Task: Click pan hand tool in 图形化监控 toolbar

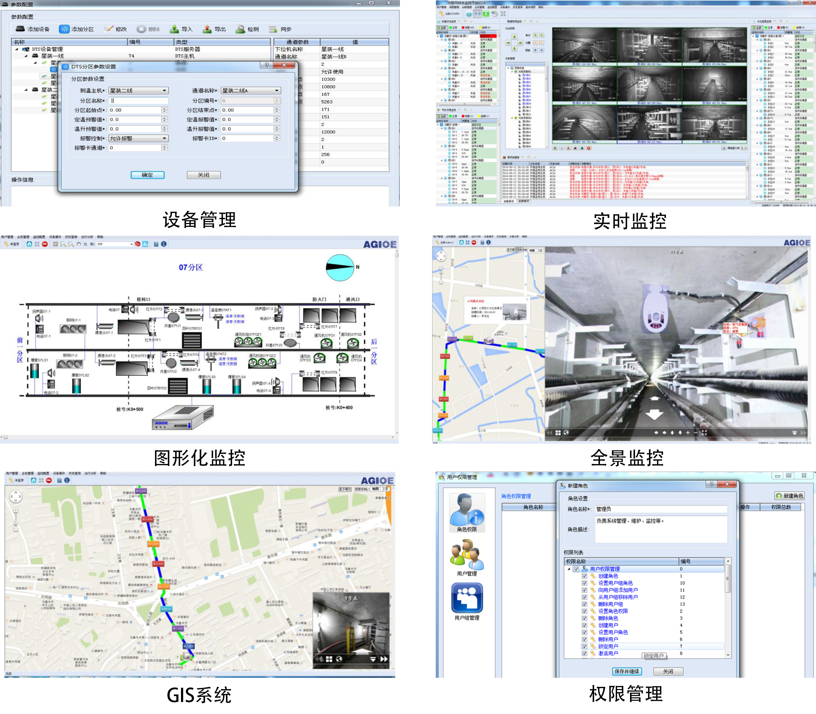Action: (79, 244)
